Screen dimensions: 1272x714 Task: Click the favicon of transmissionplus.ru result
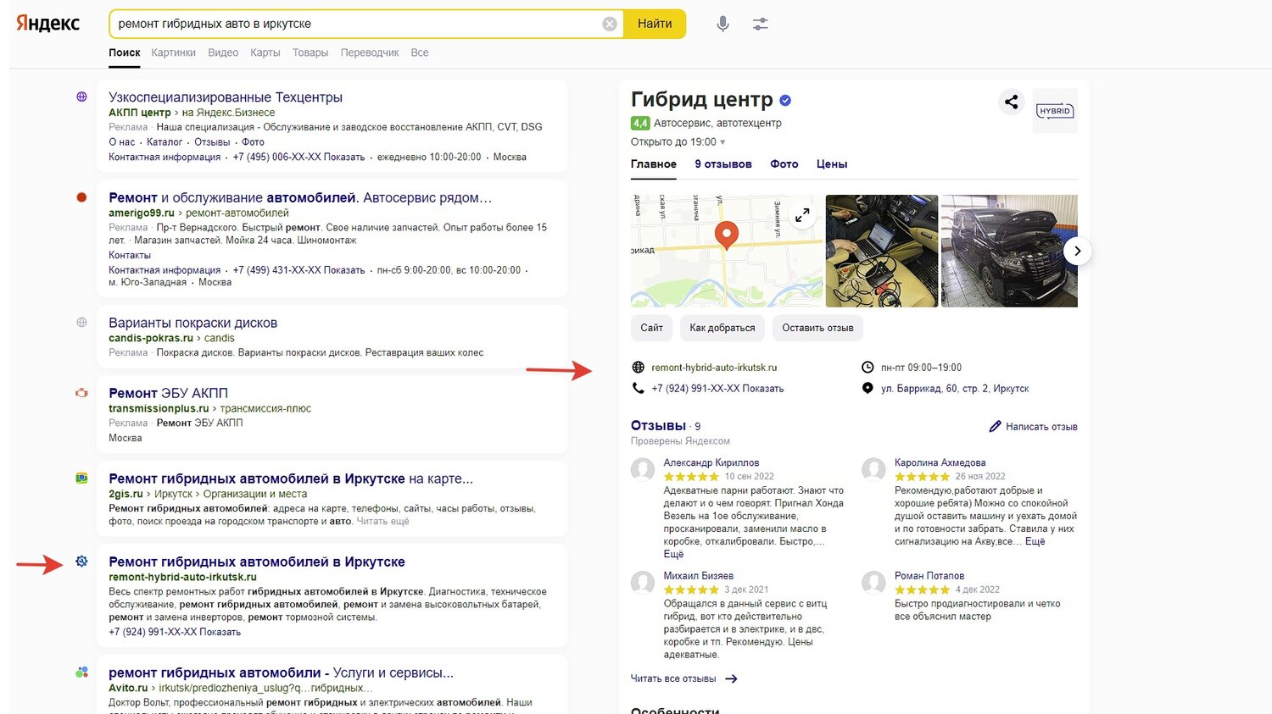click(81, 393)
